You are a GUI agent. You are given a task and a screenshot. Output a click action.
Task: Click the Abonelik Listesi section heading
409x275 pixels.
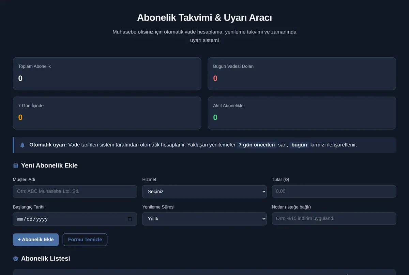(46, 259)
